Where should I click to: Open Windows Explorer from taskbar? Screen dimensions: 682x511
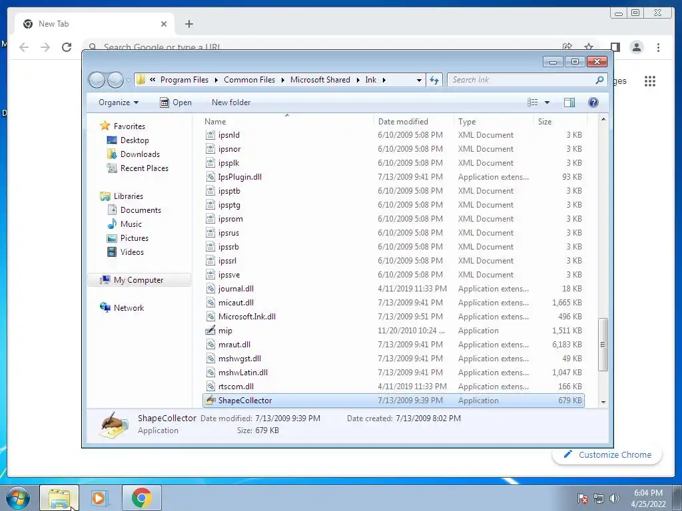tap(59, 498)
